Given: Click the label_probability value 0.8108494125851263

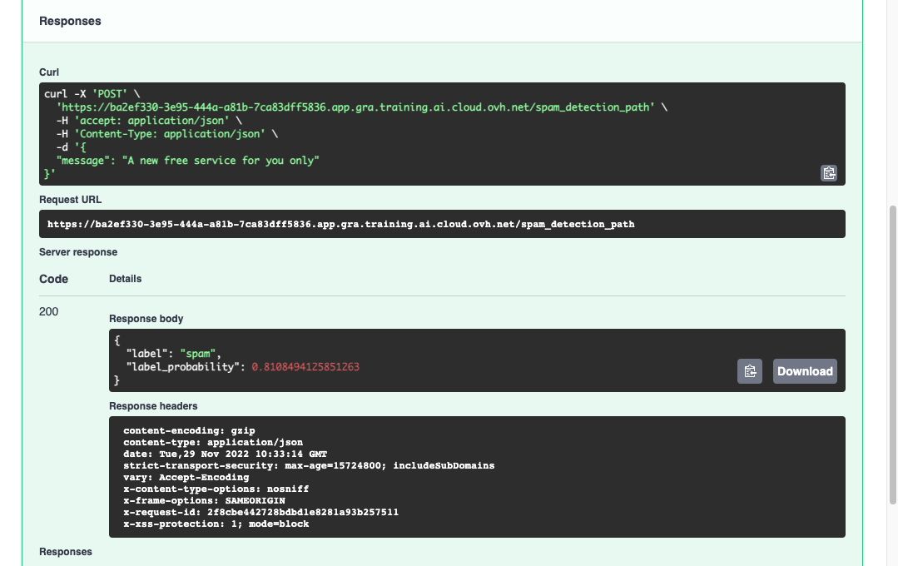Looking at the screenshot, I should point(305,366).
